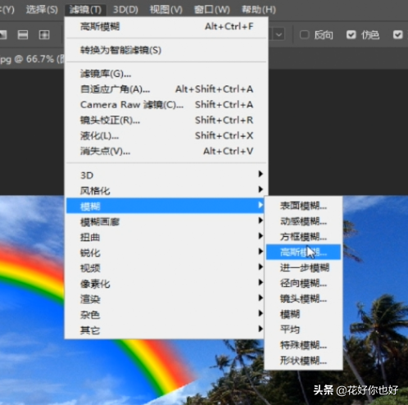Click the square-in-square gradient style icon
Viewport: 408px width, 405px height.
pyautogui.click(x=44, y=35)
